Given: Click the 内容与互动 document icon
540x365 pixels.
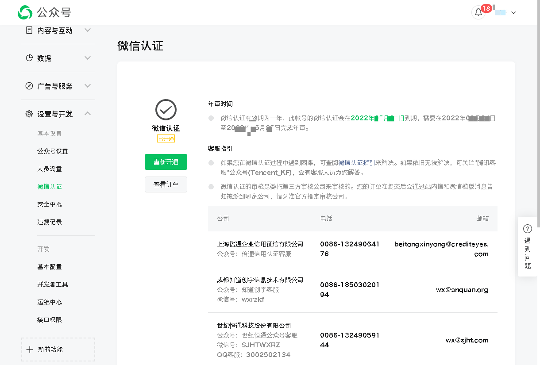Looking at the screenshot, I should point(29,30).
